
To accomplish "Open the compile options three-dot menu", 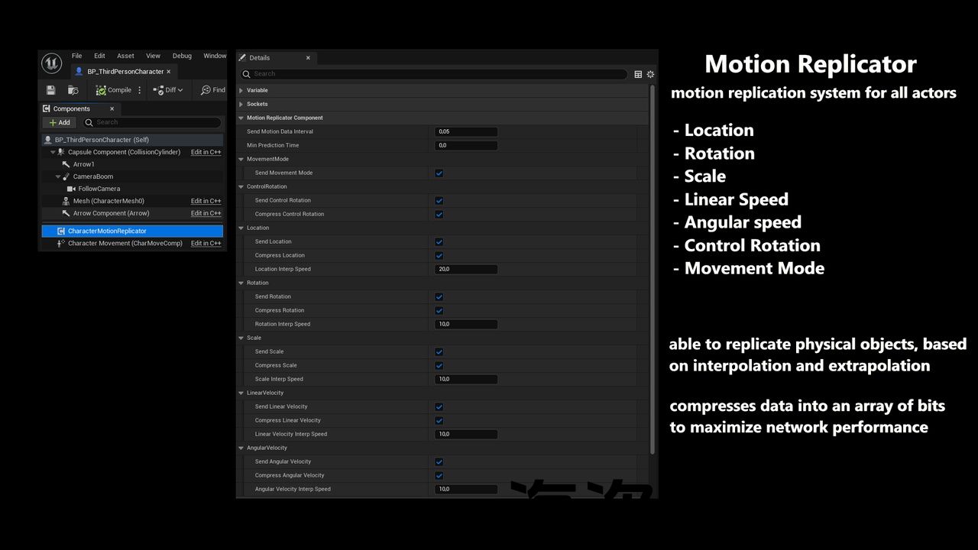I will [x=140, y=90].
